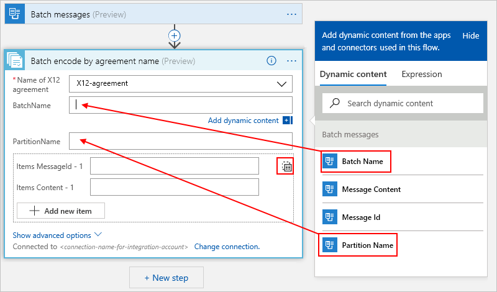The width and height of the screenshot is (497, 292).
Task: Click the blue plus beside Add dynamic content
Action: coord(286,121)
